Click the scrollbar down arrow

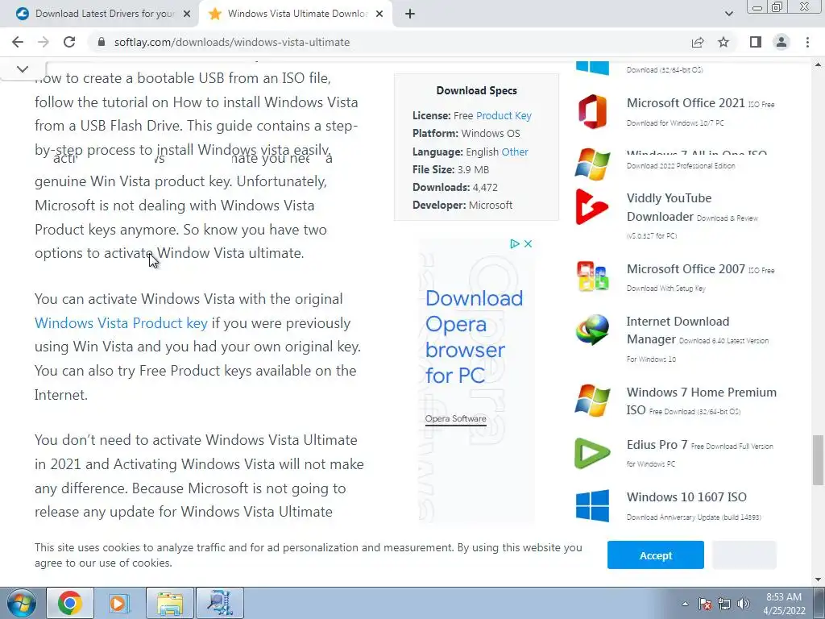click(x=818, y=580)
